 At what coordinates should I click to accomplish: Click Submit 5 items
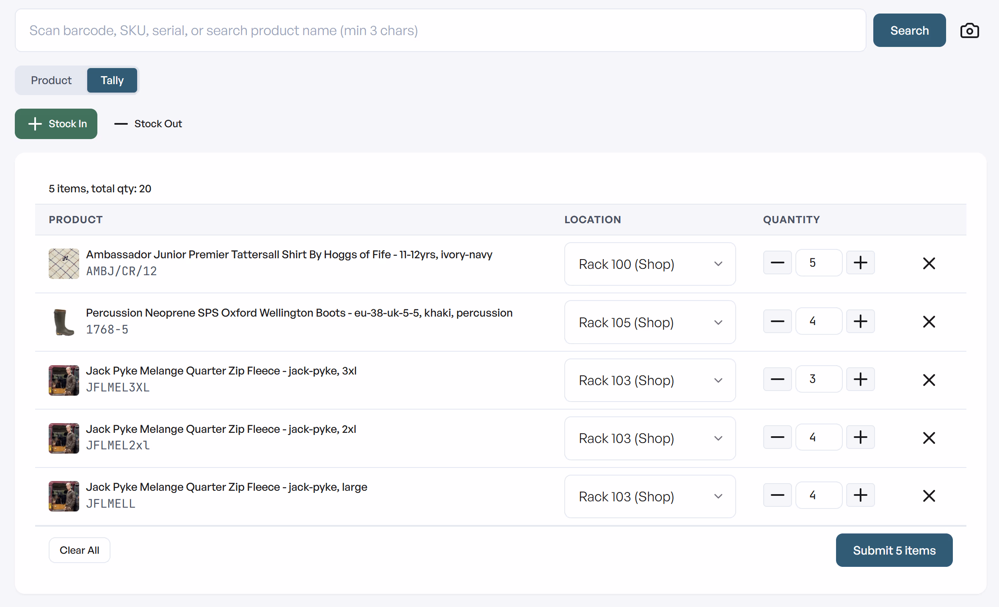894,550
